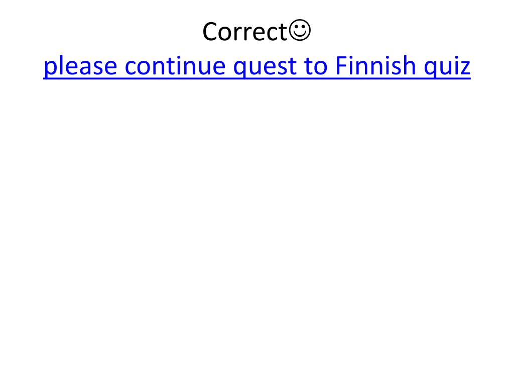The image size is (514, 386).
Task: Select the title line containing Correct and smiley
Action: tap(256, 31)
